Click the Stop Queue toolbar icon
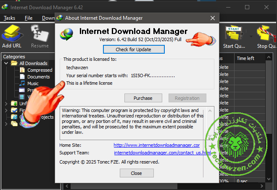 pyautogui.click(x=266, y=37)
